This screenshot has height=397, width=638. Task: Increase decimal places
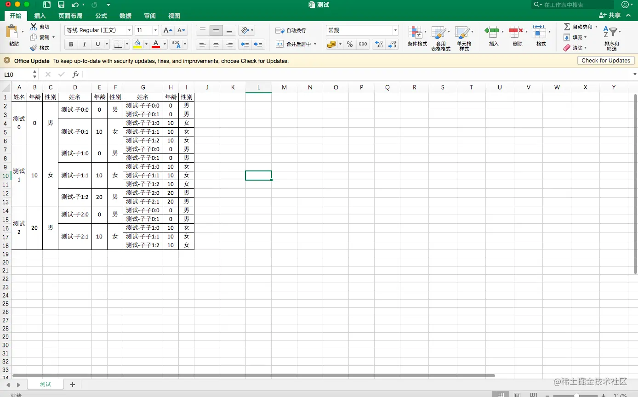coord(379,44)
